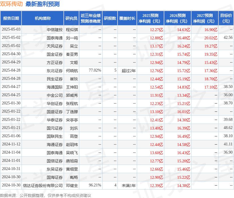The height and width of the screenshot is (198, 234).
Task: Click accuracy value 77.02%
Action: [x=95, y=70]
